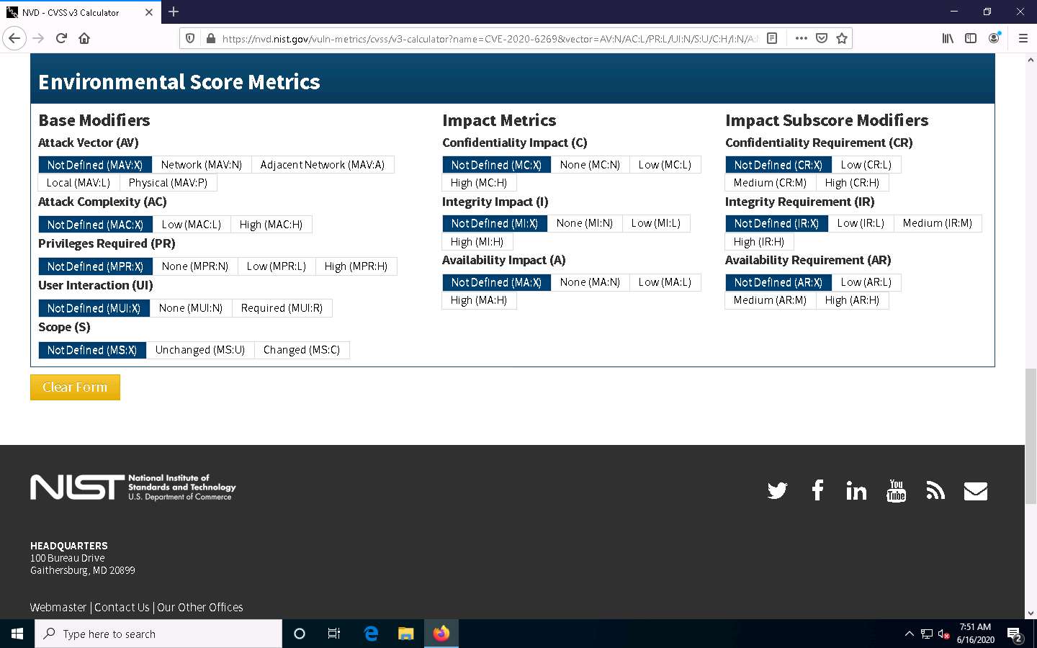Reload the current page

pyautogui.click(x=61, y=38)
